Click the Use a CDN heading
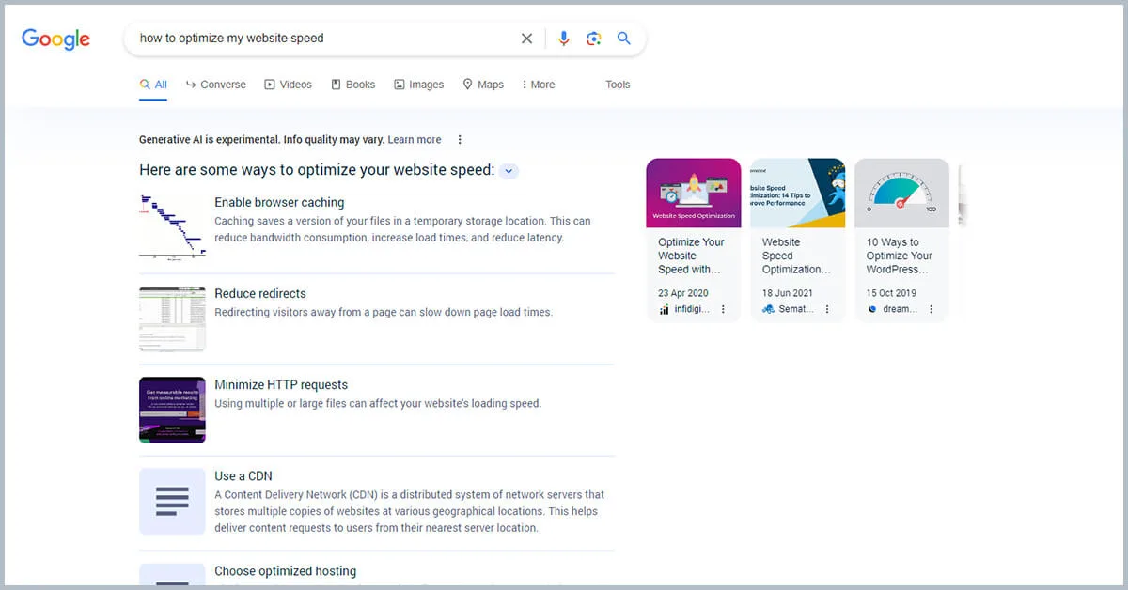Image resolution: width=1128 pixels, height=590 pixels. point(243,475)
